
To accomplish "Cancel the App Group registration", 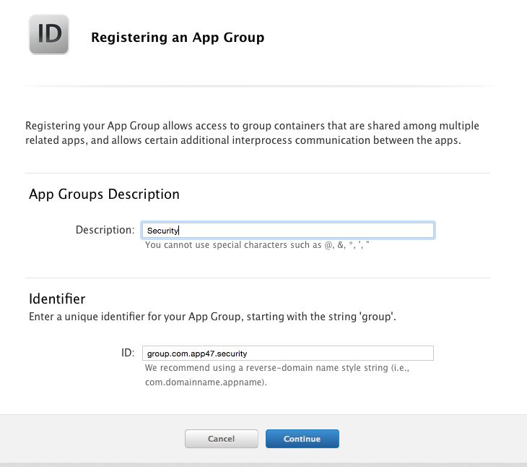I will (x=222, y=438).
